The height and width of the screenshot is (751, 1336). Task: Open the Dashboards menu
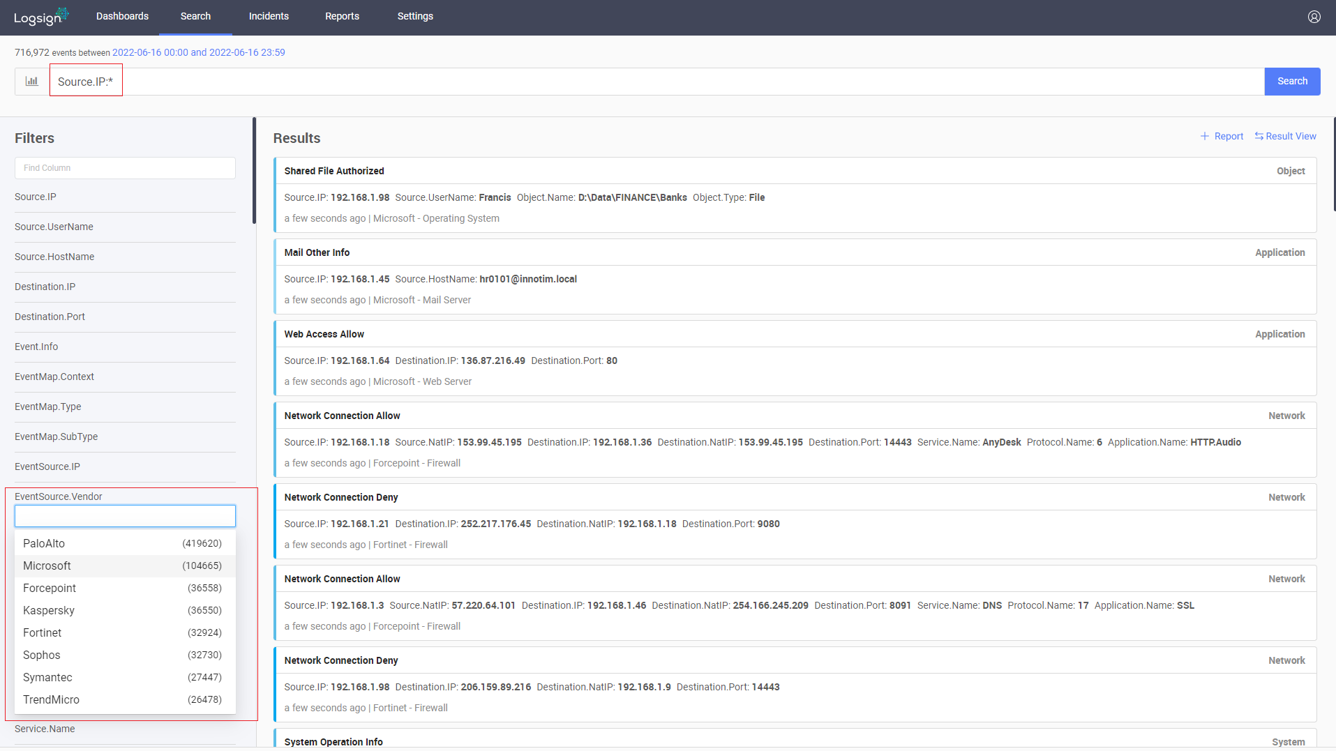pyautogui.click(x=122, y=16)
